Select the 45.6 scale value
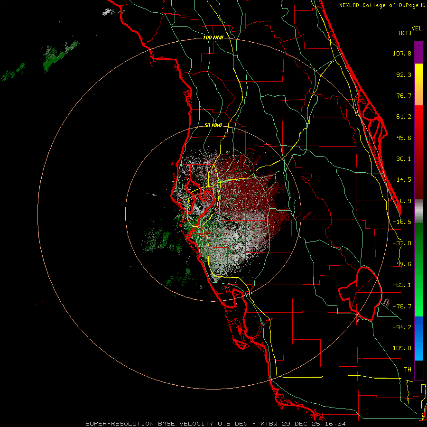Screen dimensions: 427x427 404,138
